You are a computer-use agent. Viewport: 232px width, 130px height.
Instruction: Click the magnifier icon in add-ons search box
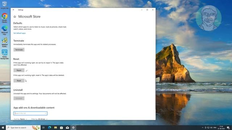pyautogui.click(x=46, y=113)
